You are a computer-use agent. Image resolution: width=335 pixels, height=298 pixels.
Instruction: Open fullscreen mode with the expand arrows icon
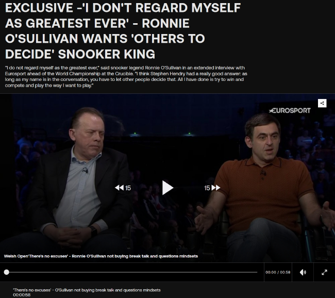(324, 272)
